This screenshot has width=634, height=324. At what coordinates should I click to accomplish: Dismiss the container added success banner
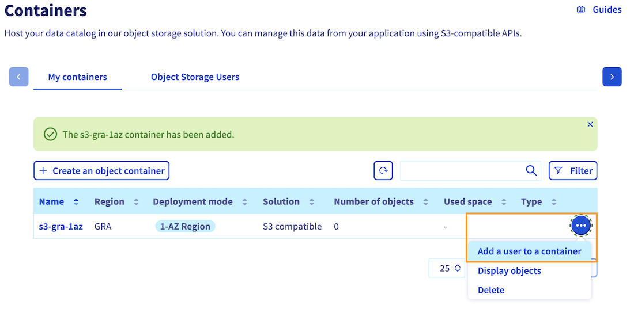coord(590,124)
